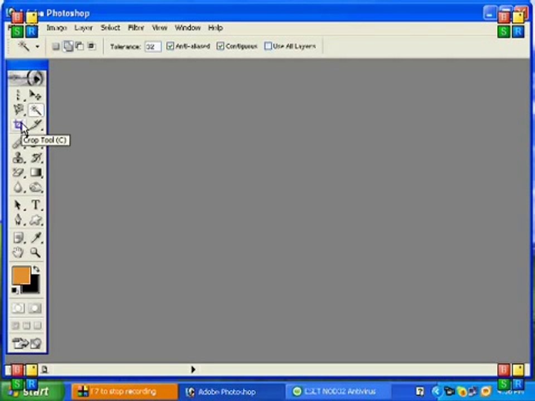
Task: Click the orange foreground color swatch
Action: [x=21, y=276]
